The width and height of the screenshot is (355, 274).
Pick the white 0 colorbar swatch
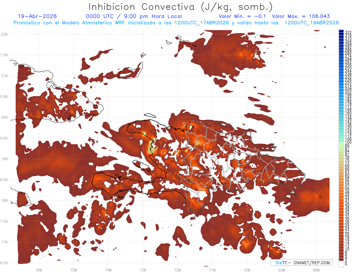(341, 264)
